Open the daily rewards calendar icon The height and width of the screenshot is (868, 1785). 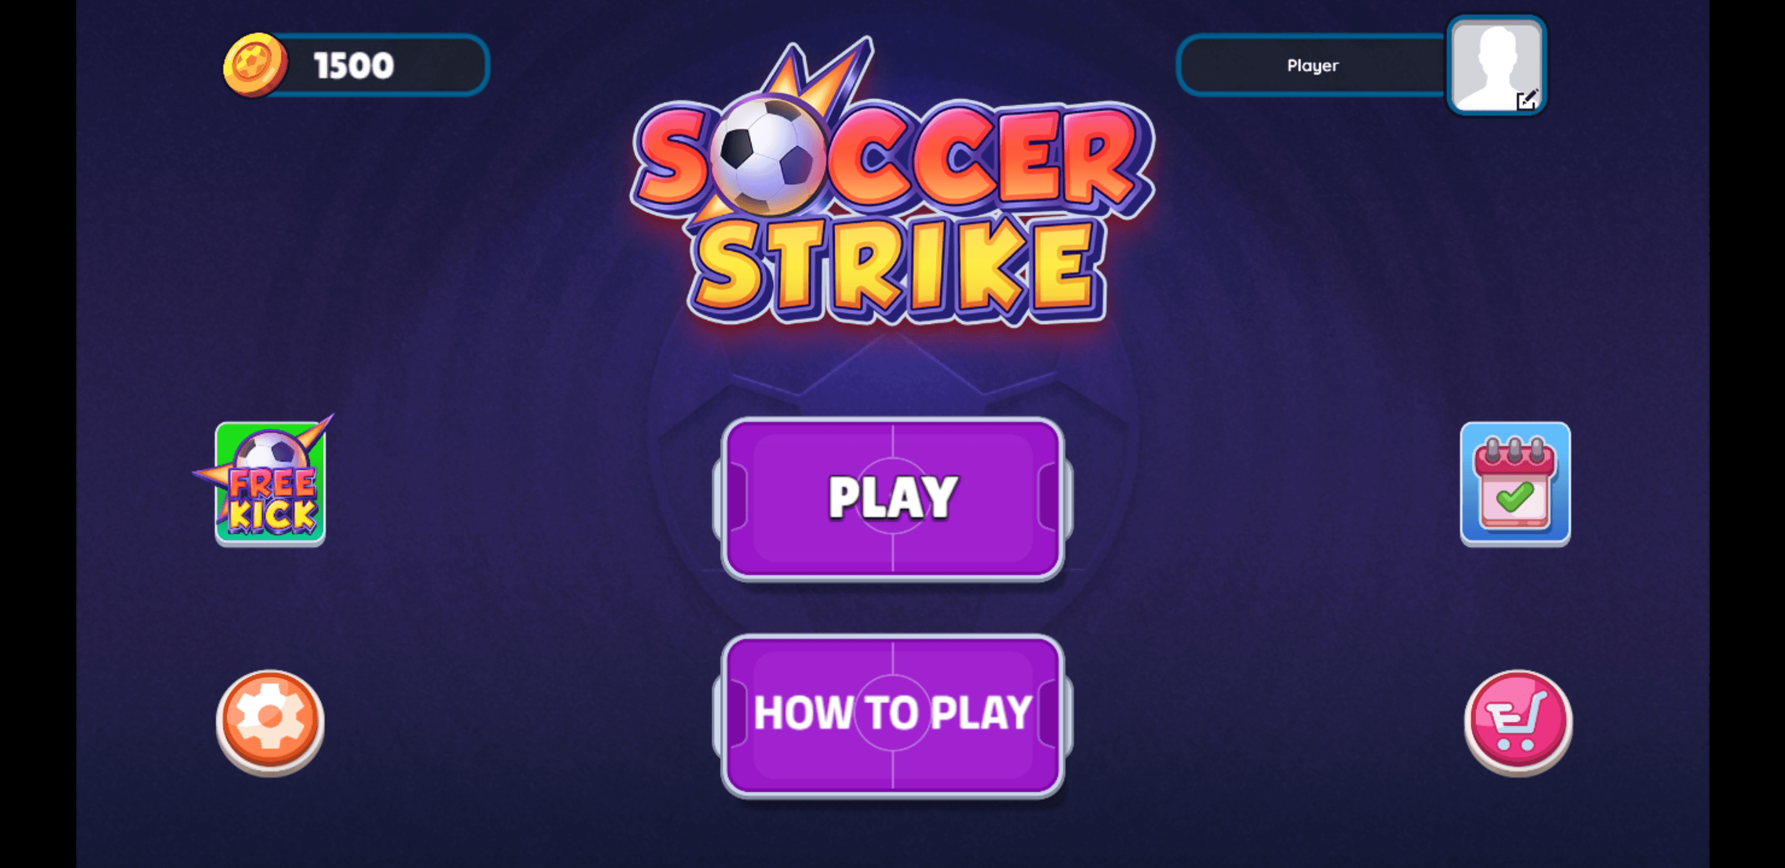click(x=1515, y=483)
